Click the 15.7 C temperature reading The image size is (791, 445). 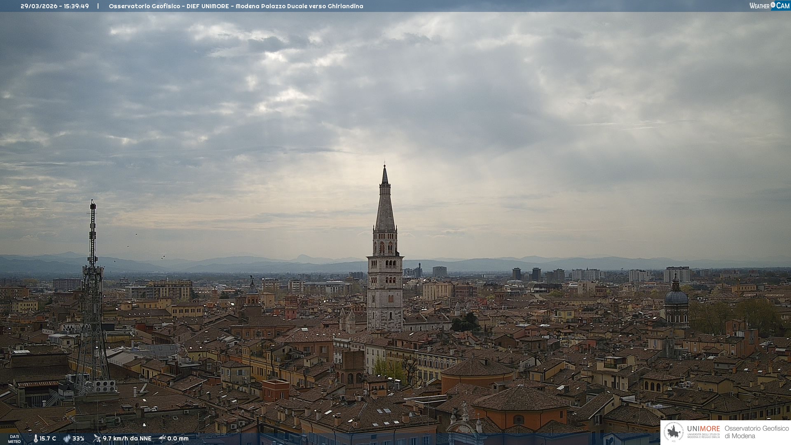point(48,438)
